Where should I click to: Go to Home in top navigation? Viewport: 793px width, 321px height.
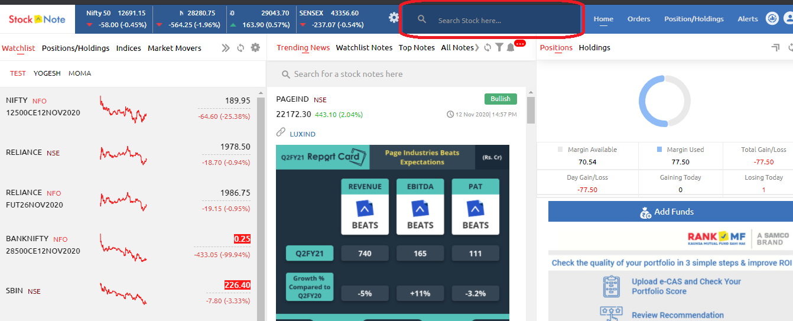(x=603, y=19)
